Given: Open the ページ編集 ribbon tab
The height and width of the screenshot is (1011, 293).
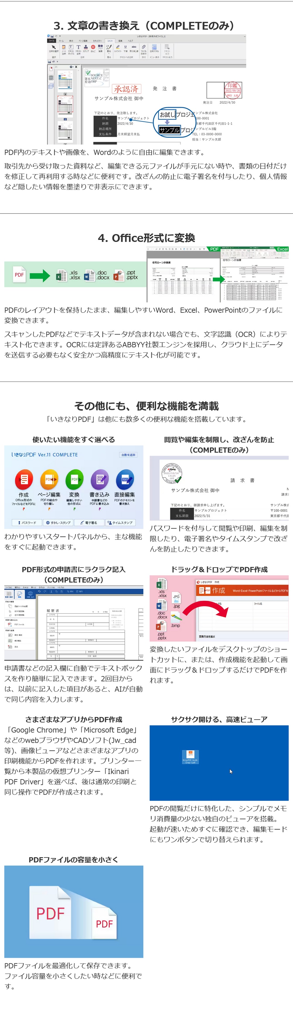Looking at the screenshot, I should 83,41.
